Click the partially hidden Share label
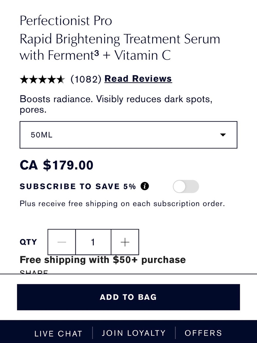 tap(34, 272)
